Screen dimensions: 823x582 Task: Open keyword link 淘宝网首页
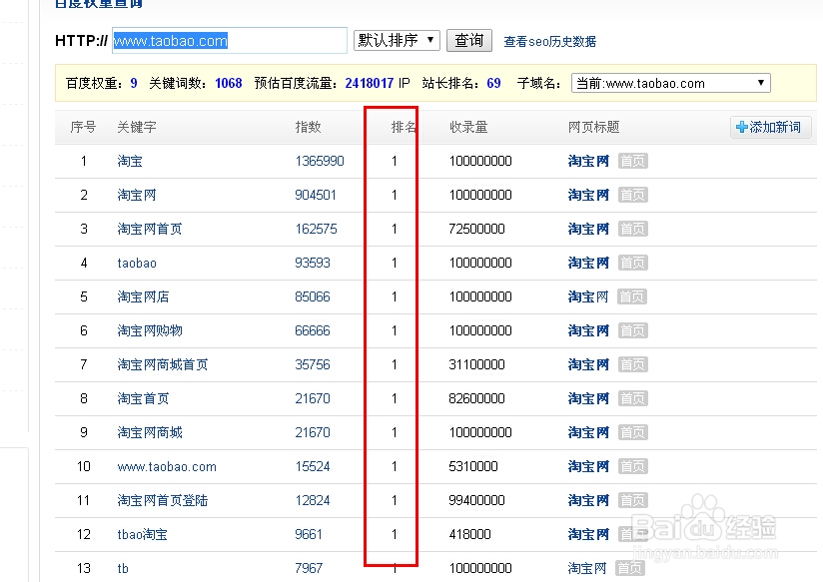pos(150,229)
